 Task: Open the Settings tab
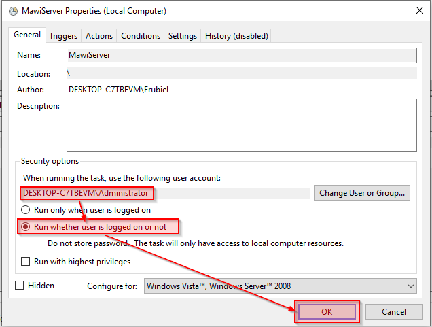tap(182, 36)
